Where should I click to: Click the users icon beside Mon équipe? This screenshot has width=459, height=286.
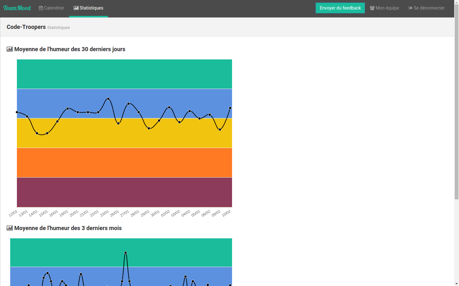[372, 8]
